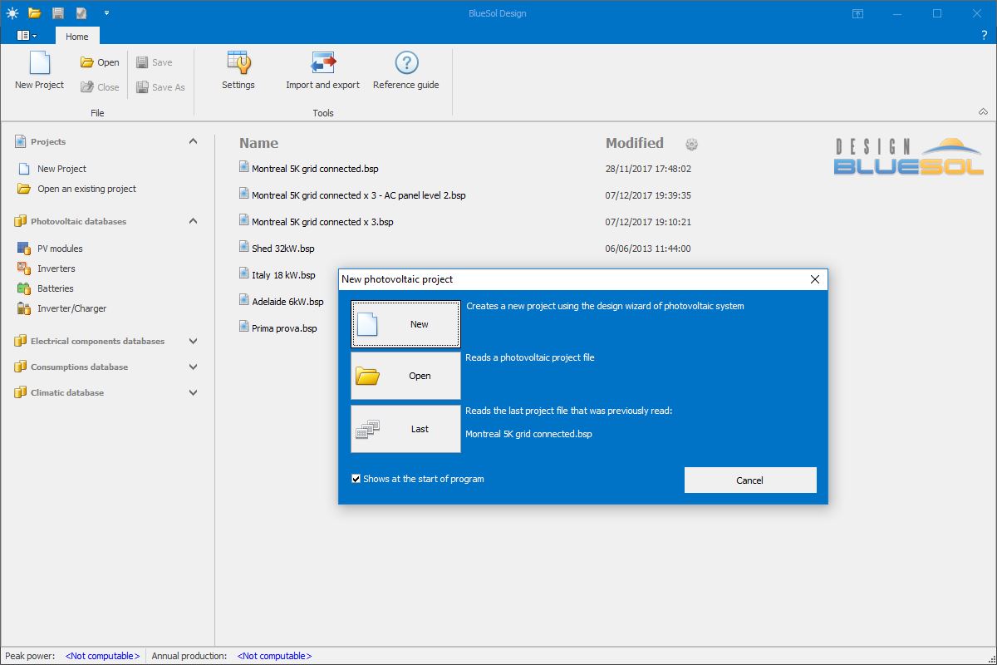Expand the Consumptions database section

tap(193, 367)
